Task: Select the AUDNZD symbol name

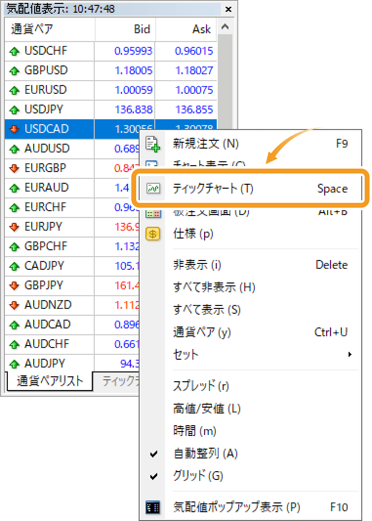Action: (x=48, y=305)
